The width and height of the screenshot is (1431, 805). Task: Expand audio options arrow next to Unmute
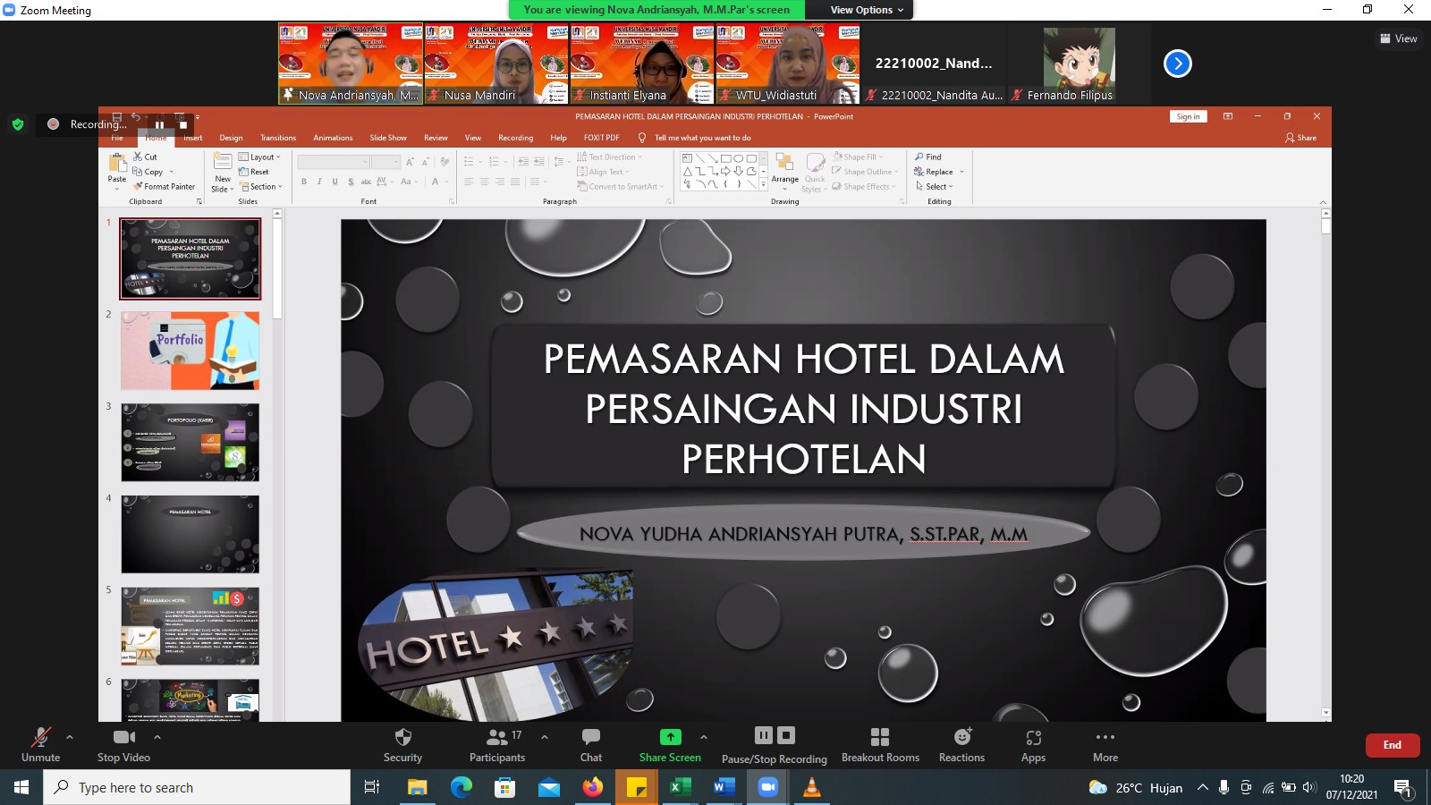[x=70, y=737]
